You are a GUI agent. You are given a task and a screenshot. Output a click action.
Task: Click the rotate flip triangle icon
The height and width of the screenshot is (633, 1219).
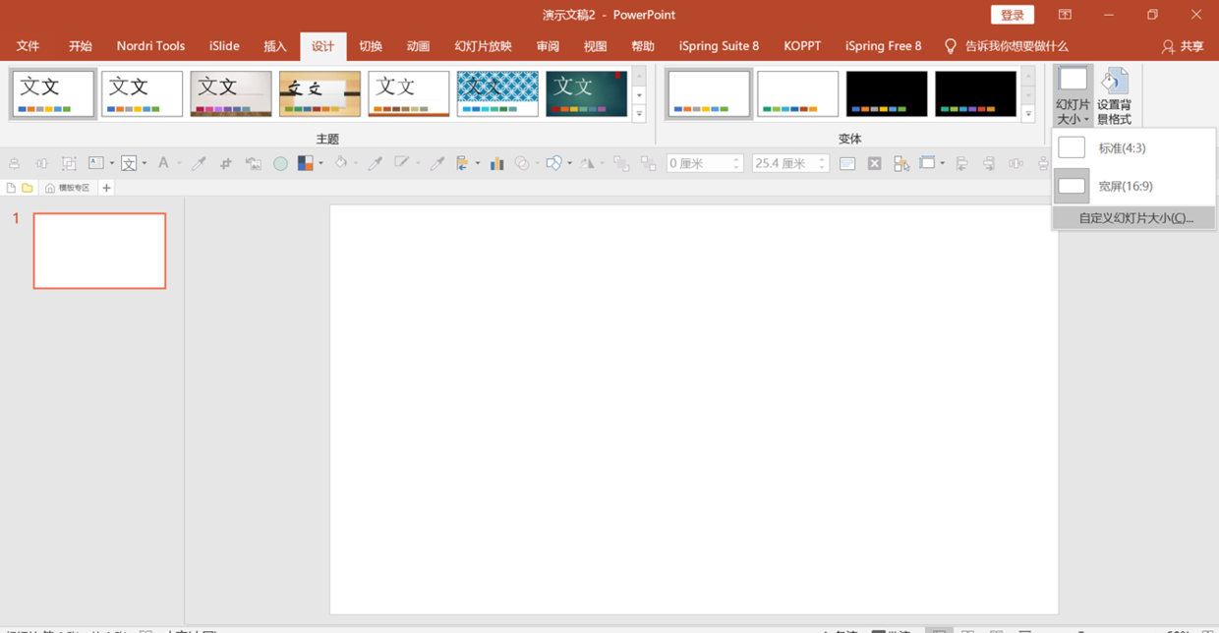coord(587,163)
